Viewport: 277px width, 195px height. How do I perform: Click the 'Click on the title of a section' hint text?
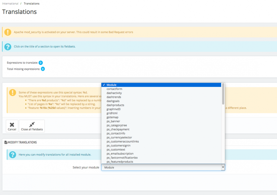coord(45,46)
